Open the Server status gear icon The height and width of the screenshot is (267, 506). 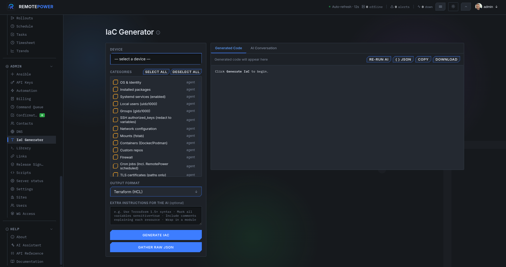pos(12,181)
